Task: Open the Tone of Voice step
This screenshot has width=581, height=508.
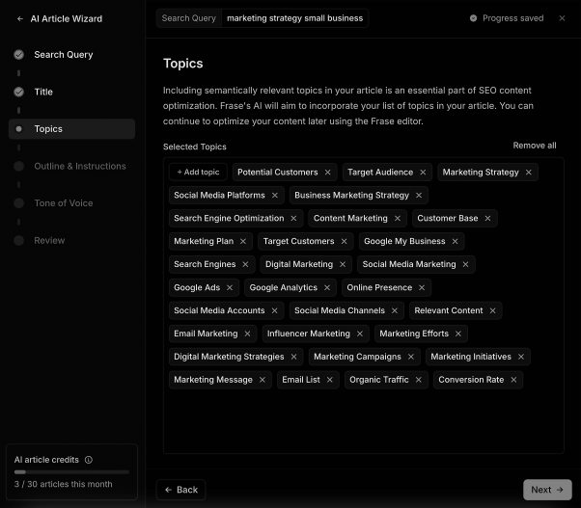Action: (64, 203)
